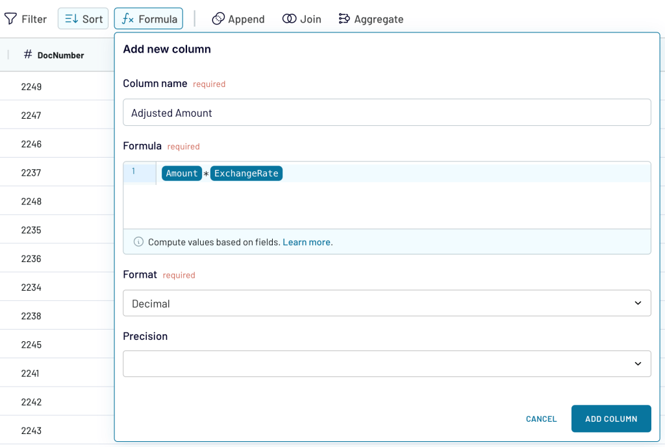
Task: Click the ExchangeRate token in formula
Action: (246, 173)
